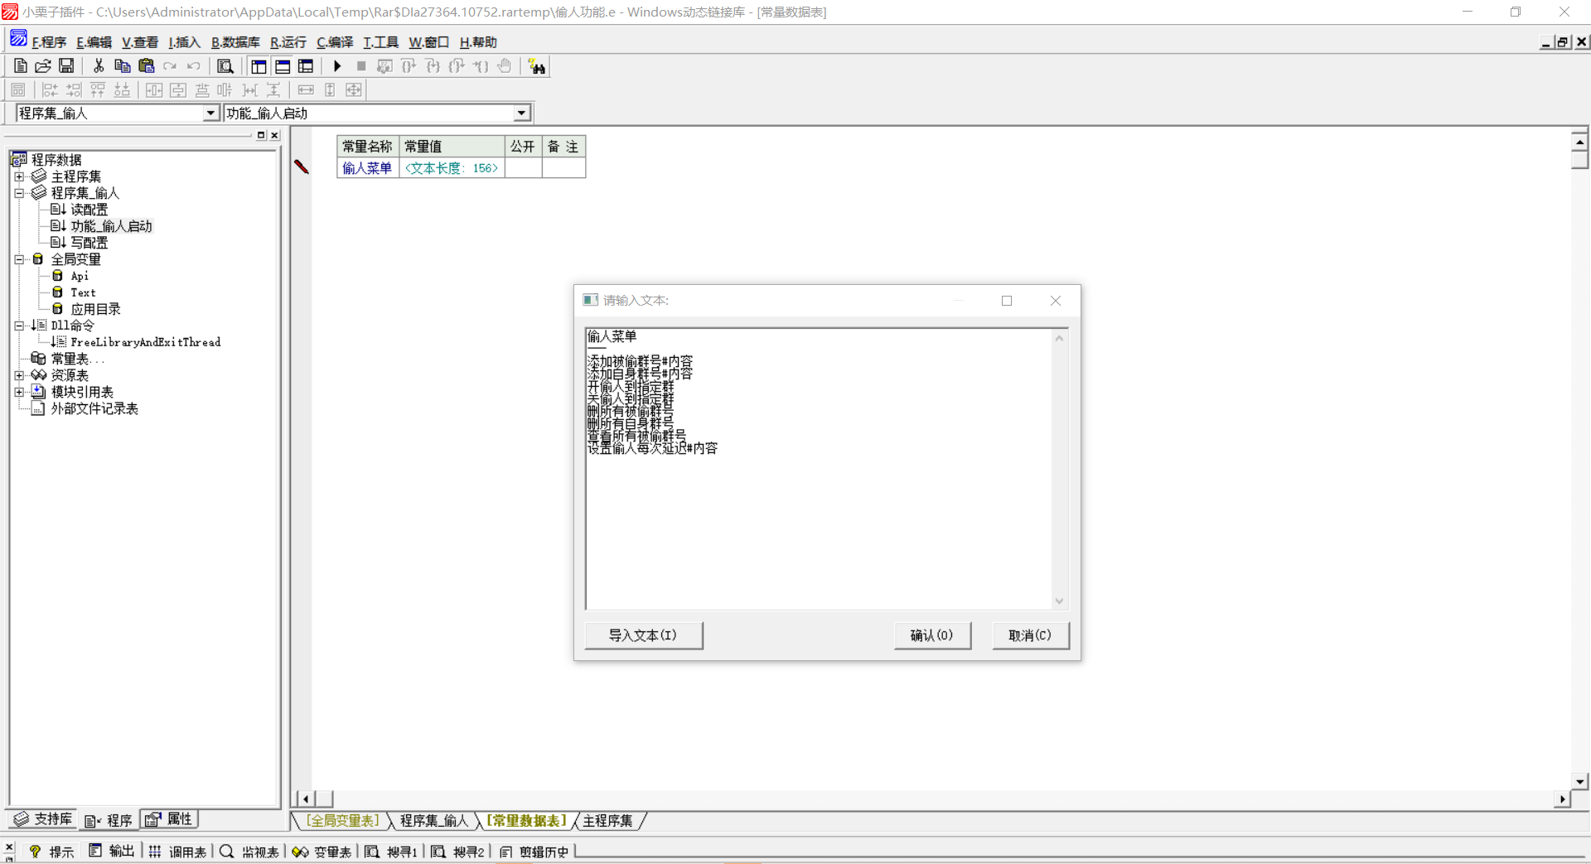Click the 导入文本(I) button

643,635
